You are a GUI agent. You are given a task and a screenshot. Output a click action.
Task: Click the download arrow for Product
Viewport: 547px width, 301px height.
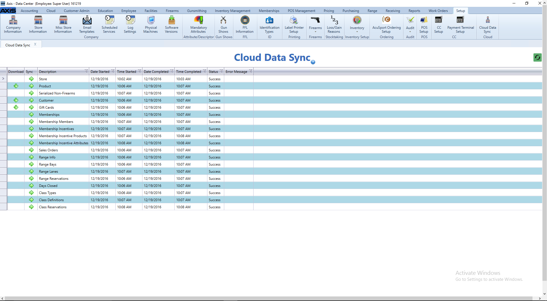(16, 86)
